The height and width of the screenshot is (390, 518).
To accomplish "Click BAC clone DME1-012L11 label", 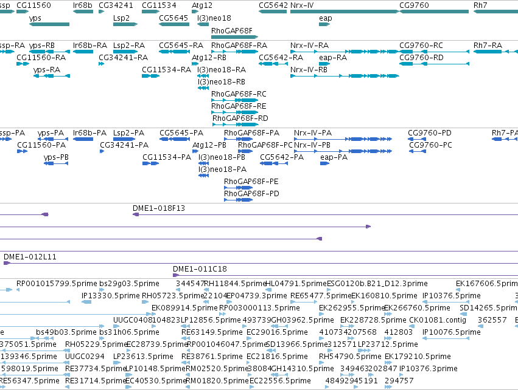I will click(x=30, y=257).
